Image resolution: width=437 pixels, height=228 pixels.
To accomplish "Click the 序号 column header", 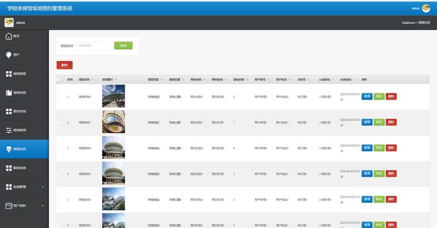I will pyautogui.click(x=70, y=80).
